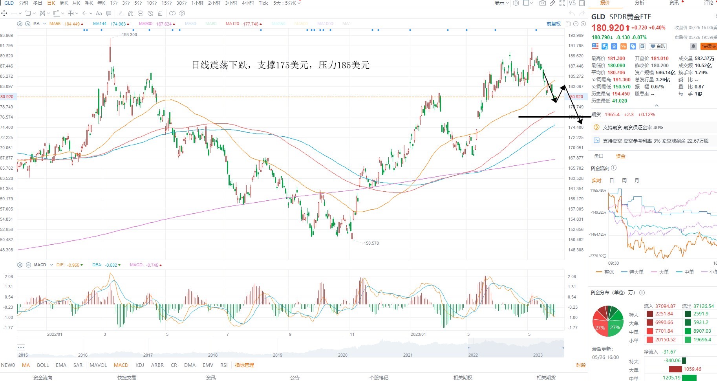Screen dimensions: 717x381
Task: Open VS compare stocks tool
Action: (x=572, y=3)
